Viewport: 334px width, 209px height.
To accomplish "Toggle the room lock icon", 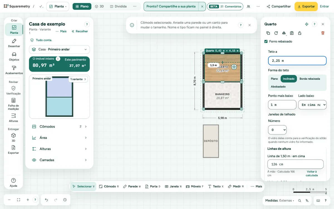I will pos(299,33).
